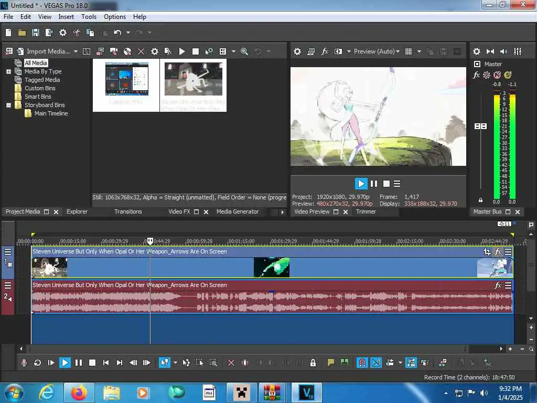Click the Undo arrow icon
Screen dimensions: 537x403
point(117,33)
